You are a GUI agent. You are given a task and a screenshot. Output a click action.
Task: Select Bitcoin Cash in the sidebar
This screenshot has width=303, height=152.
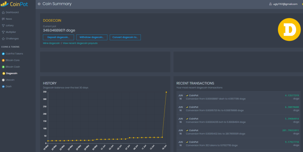[x=13, y=67]
